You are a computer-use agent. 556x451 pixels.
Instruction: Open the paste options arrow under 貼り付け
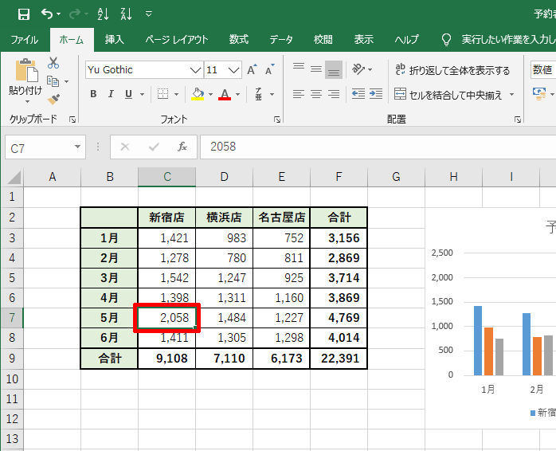point(27,102)
